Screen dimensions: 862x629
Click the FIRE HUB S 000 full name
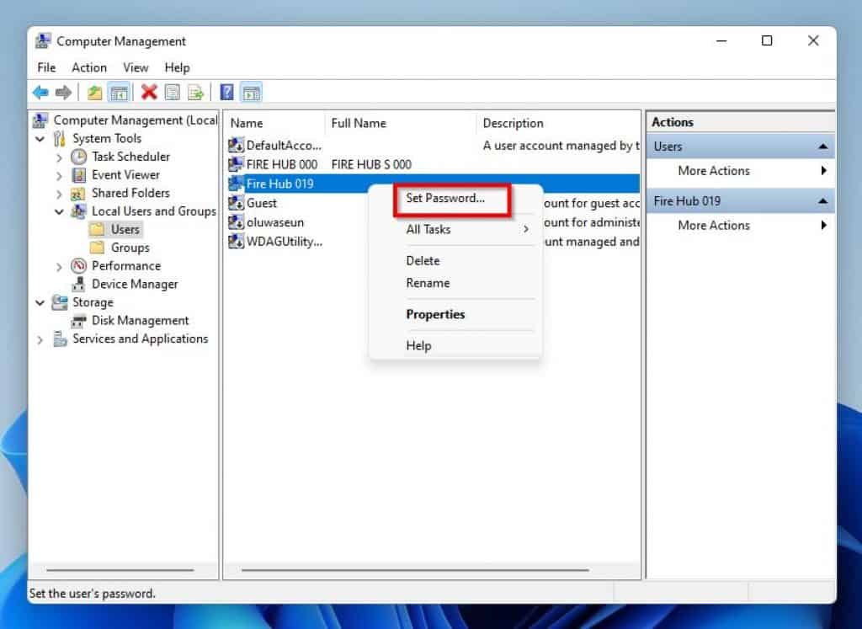[371, 164]
